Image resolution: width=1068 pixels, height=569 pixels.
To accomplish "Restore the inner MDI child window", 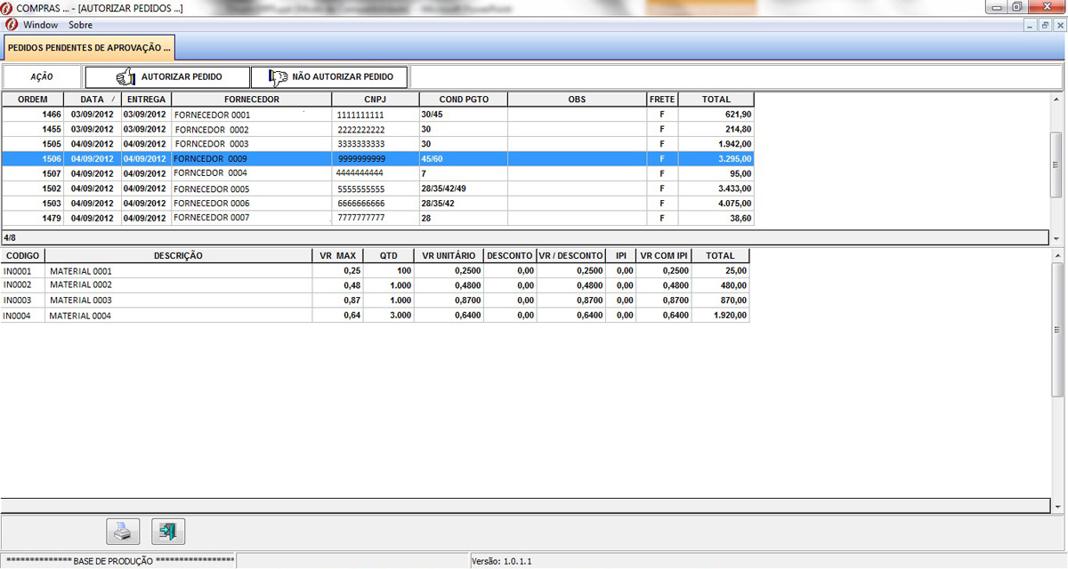I will tap(1045, 25).
